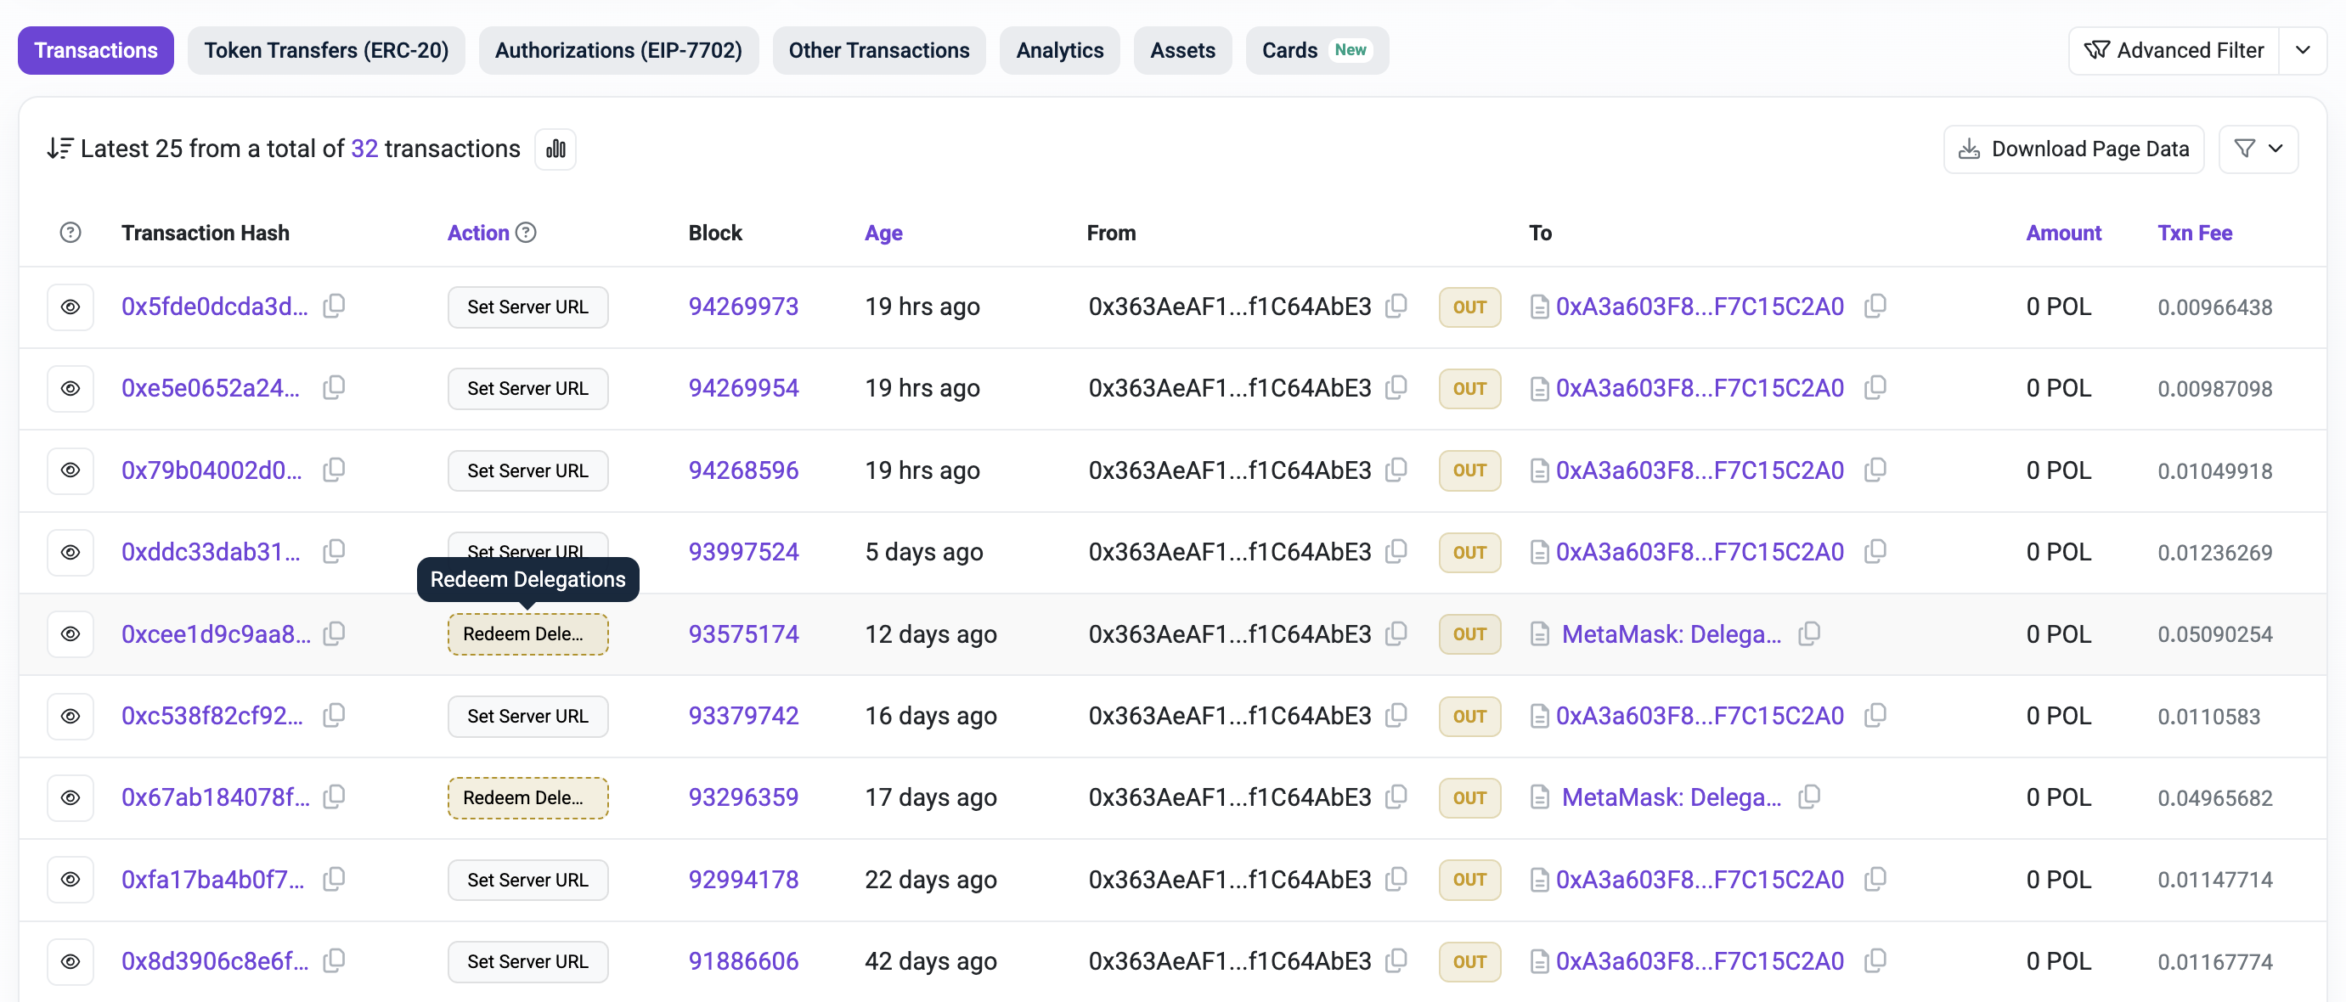This screenshot has width=2346, height=1002.
Task: Copy To address in block 94268596 row
Action: click(x=1875, y=470)
